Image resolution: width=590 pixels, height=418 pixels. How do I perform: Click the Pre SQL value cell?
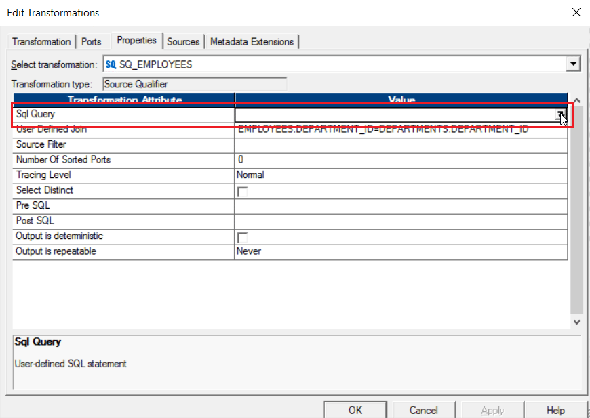click(401, 206)
